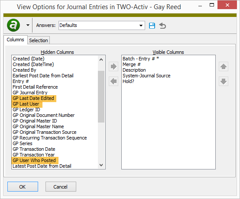
Task: Move column to hidden with left arrow
Action: 114,81
